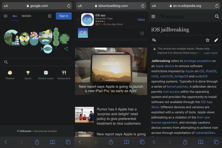The width and height of the screenshot is (222, 148).
Task: Follow the bridgeOS link
Action: tap(181, 76)
